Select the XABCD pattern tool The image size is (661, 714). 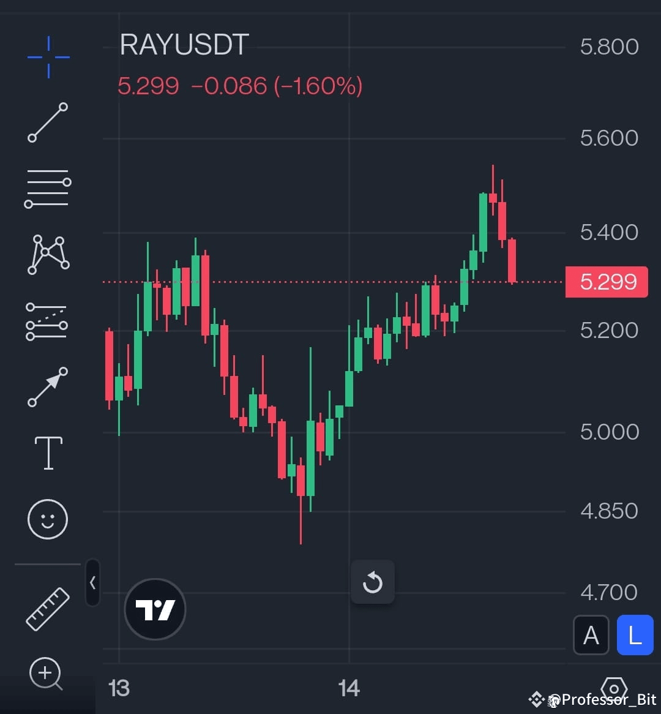coord(47,254)
